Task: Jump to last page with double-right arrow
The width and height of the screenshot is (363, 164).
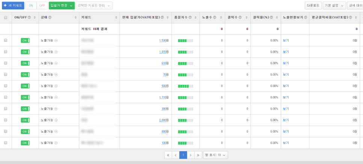Action: point(198,155)
